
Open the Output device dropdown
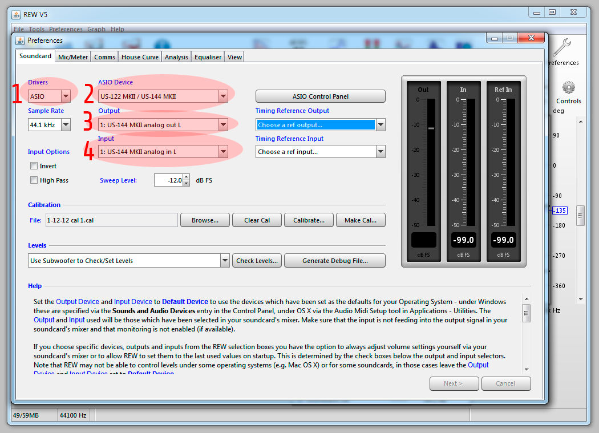tap(224, 124)
